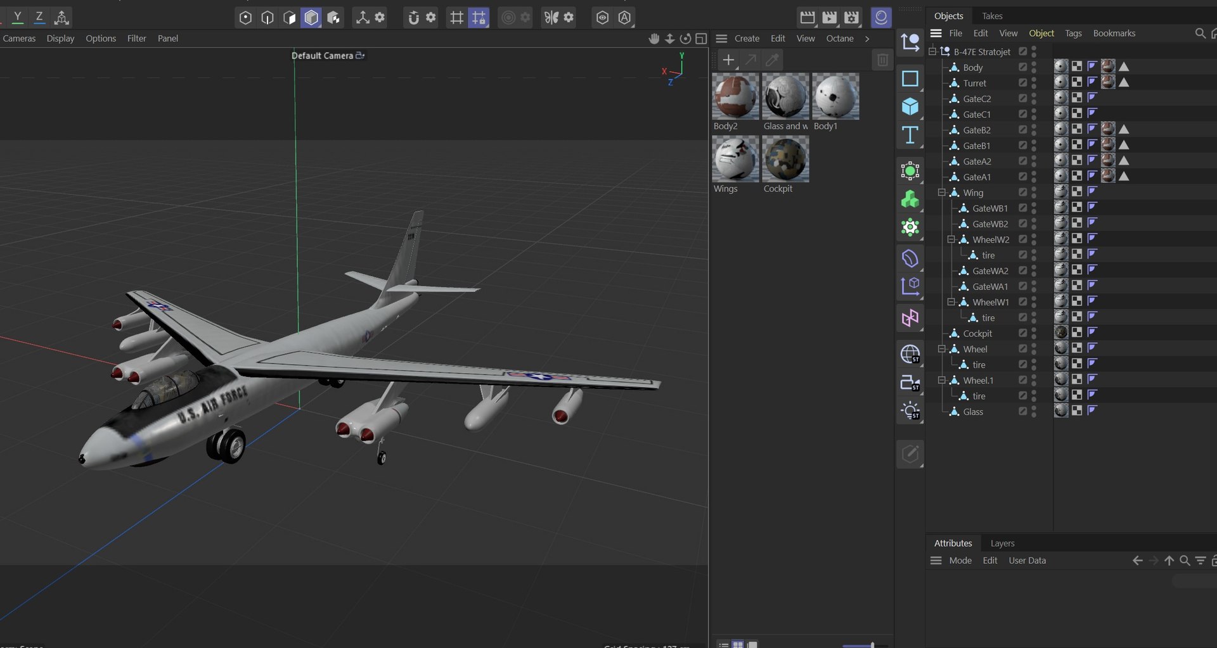
Task: Collapse the Wing object group
Action: click(x=942, y=193)
